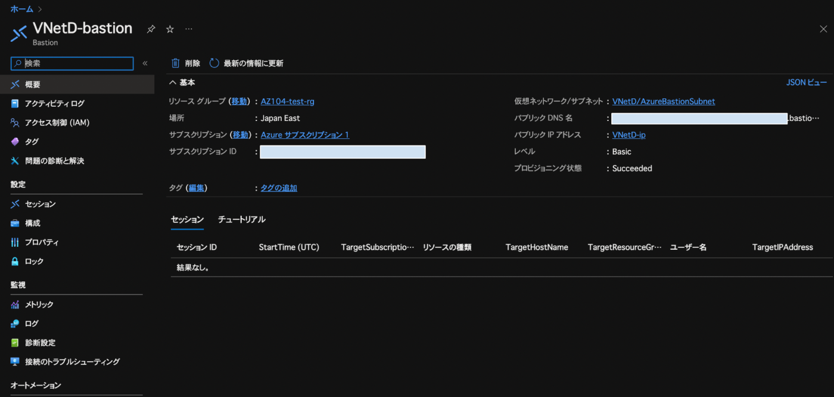The width and height of the screenshot is (834, 397).
Task: Open アクセス制御 (IAM) icon in sidebar
Action: (x=15, y=123)
